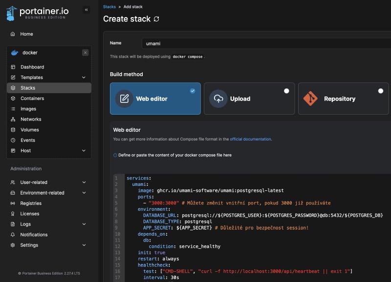391x282 pixels.
Task: Expand the Settings submenu chevron
Action: [84, 245]
